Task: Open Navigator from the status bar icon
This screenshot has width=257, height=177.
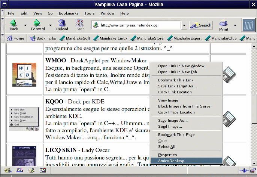Action: click(8, 170)
